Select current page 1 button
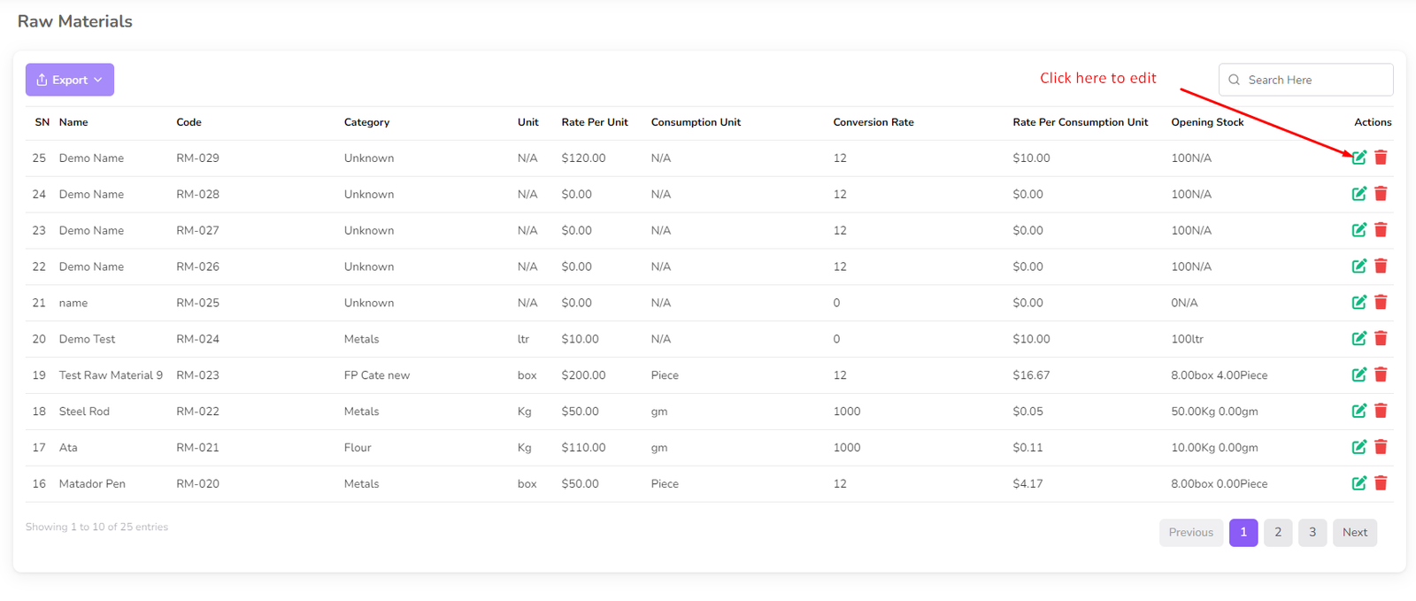Viewport: 1416px width, 601px height. (x=1243, y=532)
